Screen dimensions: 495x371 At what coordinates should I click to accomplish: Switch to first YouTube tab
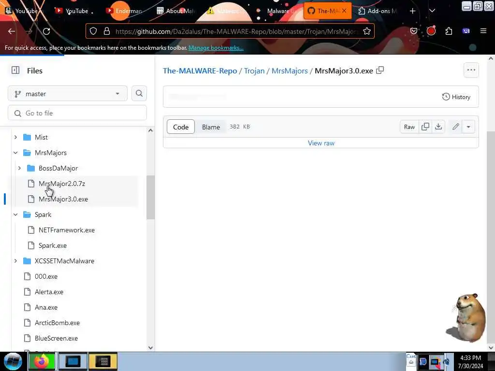click(22, 11)
